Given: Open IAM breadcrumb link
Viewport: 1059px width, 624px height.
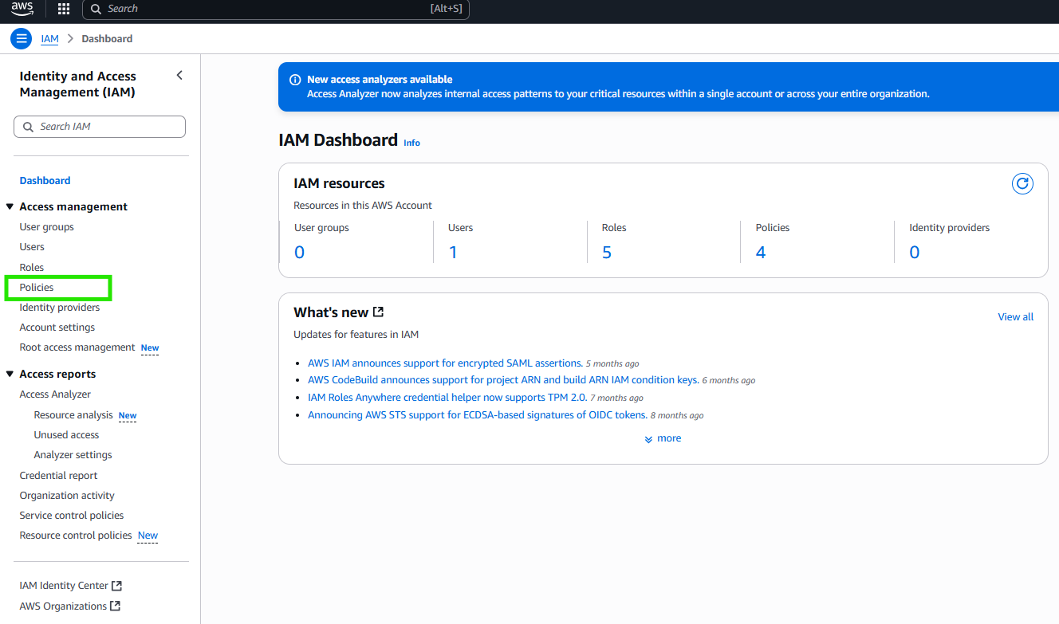Looking at the screenshot, I should [x=49, y=38].
